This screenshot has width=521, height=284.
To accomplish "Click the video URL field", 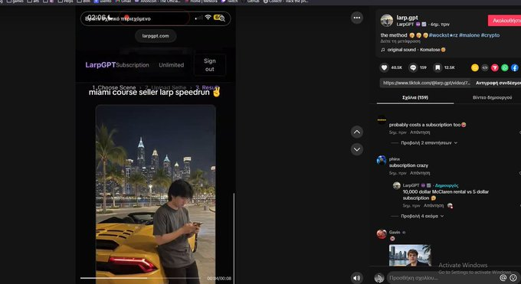I will [426, 83].
